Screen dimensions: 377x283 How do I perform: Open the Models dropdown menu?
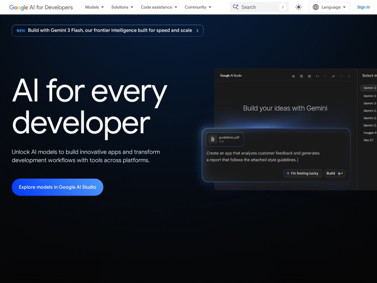click(94, 7)
